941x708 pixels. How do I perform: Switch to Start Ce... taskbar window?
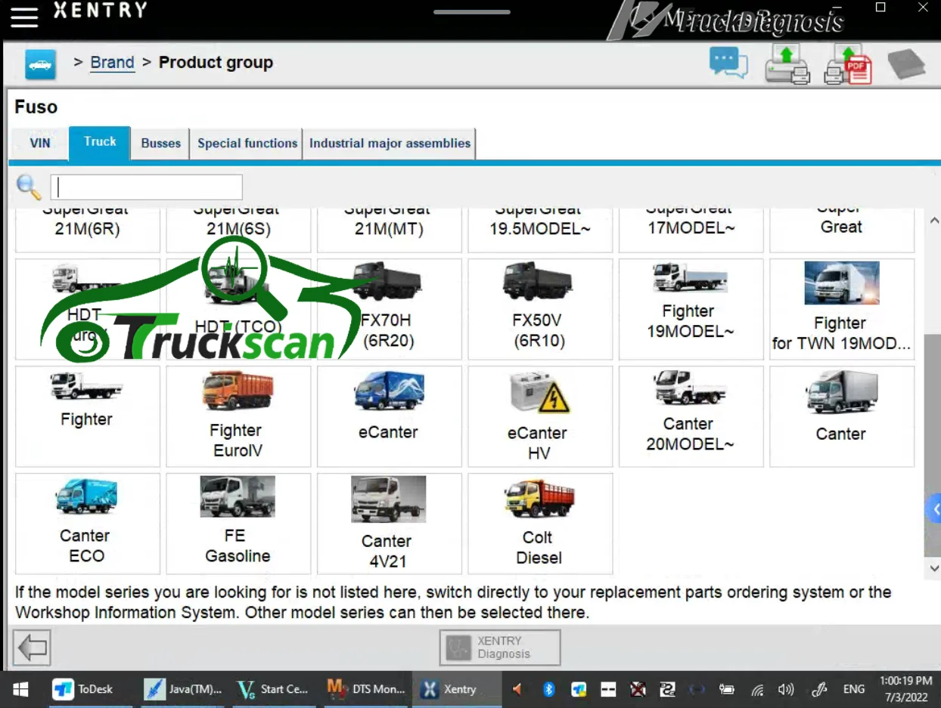tap(273, 689)
